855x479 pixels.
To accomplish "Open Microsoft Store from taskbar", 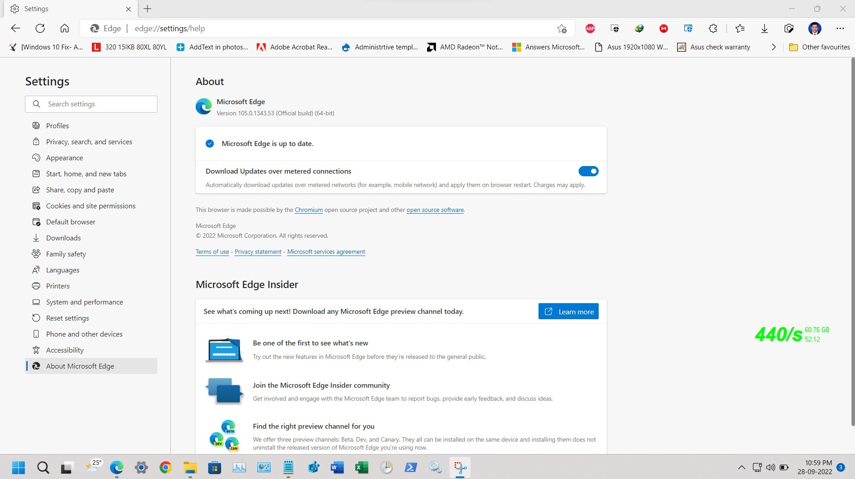I will [214, 467].
